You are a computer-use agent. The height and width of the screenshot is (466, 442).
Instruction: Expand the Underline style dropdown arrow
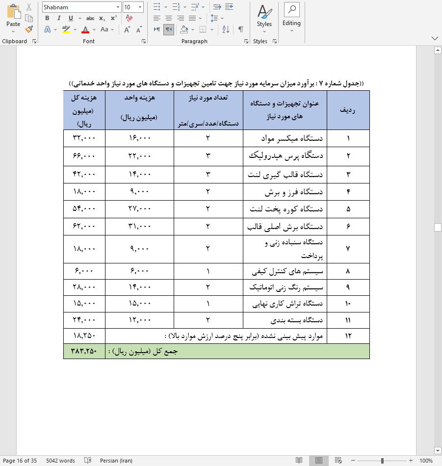tap(79, 18)
